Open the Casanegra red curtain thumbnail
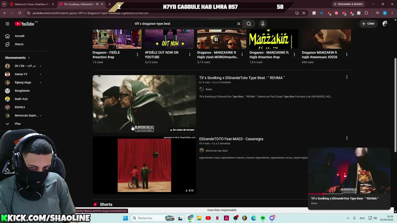Screen dimensions: 397x223 tap(144, 165)
